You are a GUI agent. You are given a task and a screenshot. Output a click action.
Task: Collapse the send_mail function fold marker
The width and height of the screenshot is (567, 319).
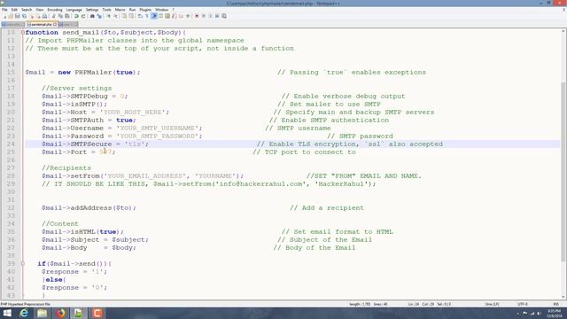[x=22, y=33]
